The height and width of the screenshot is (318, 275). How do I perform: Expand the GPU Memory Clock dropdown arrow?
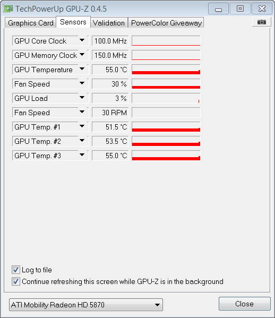82,55
